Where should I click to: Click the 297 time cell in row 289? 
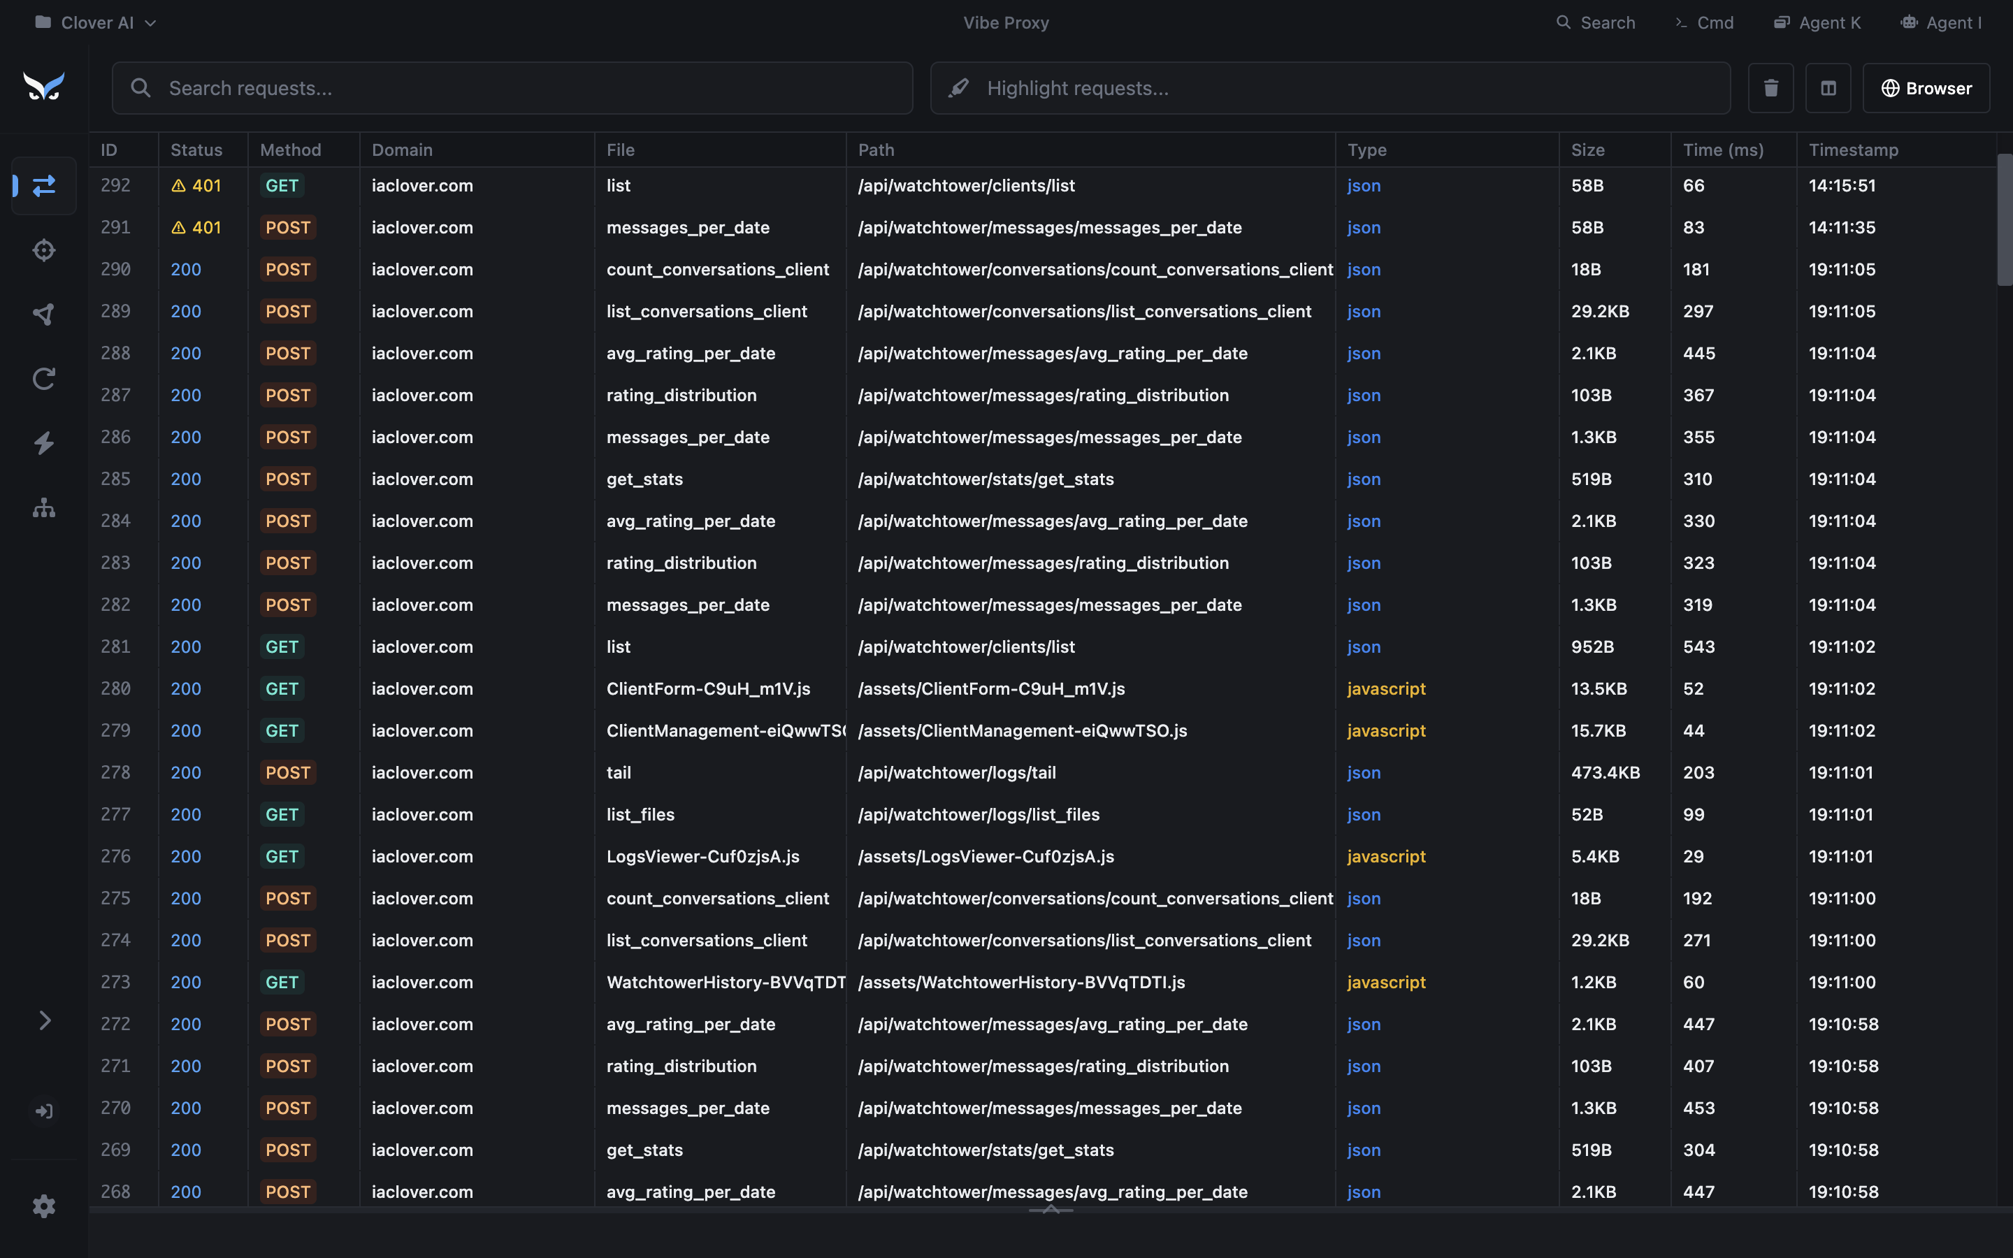coord(1698,311)
